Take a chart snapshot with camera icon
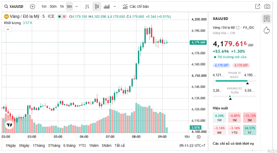Screen dimensions: 277x153 pyautogui.click(x=267, y=7)
